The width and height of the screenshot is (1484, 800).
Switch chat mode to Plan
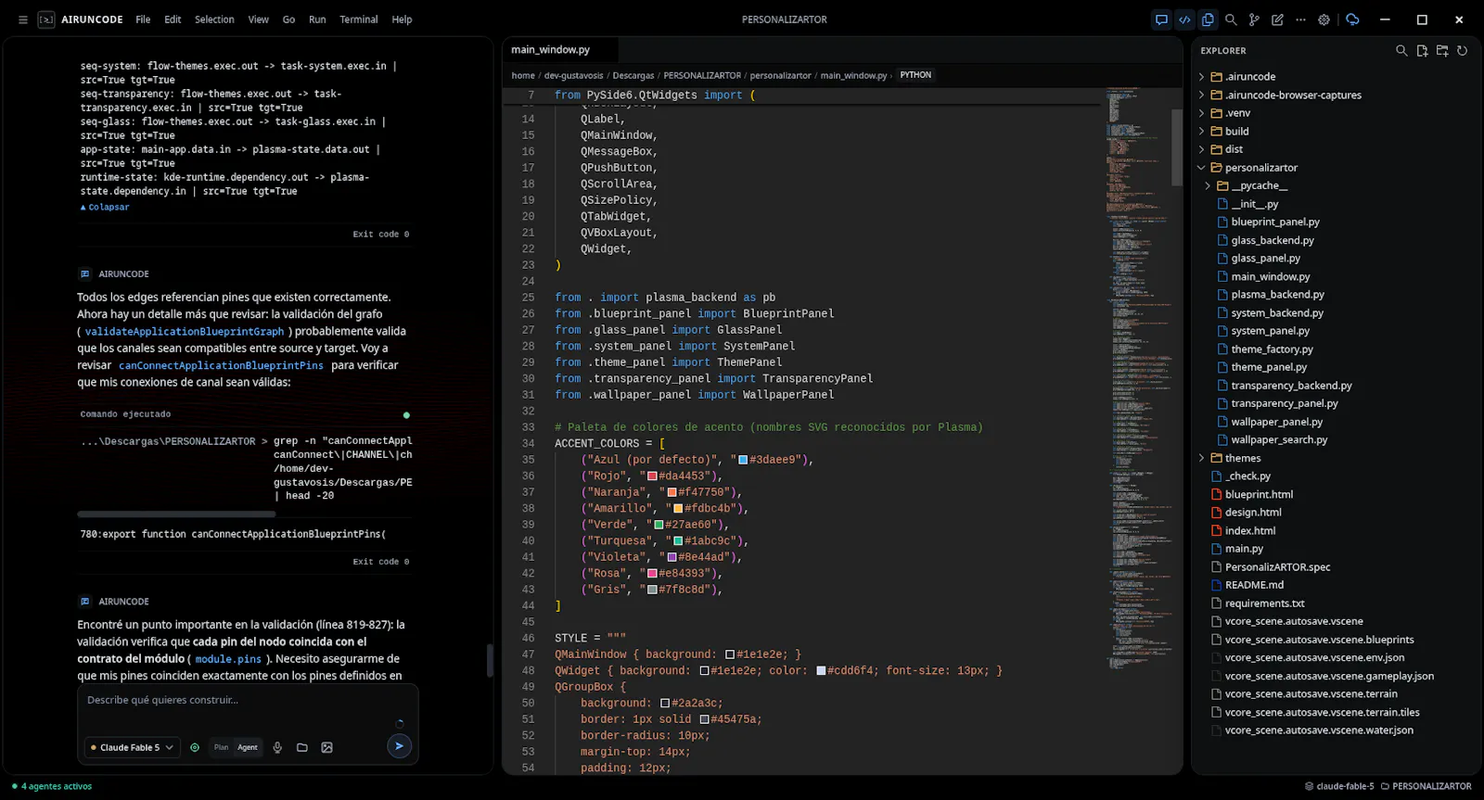click(x=221, y=747)
